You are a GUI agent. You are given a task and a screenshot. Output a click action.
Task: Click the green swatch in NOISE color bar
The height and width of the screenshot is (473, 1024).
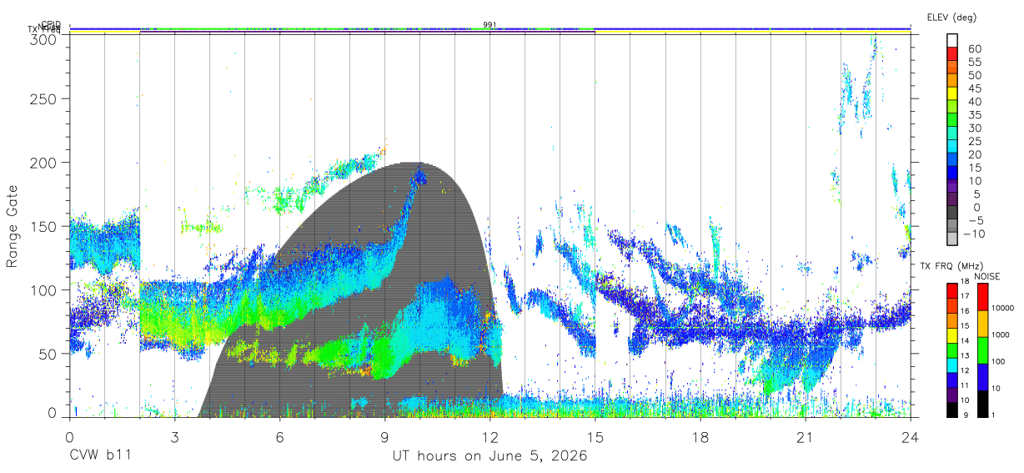[981, 350]
